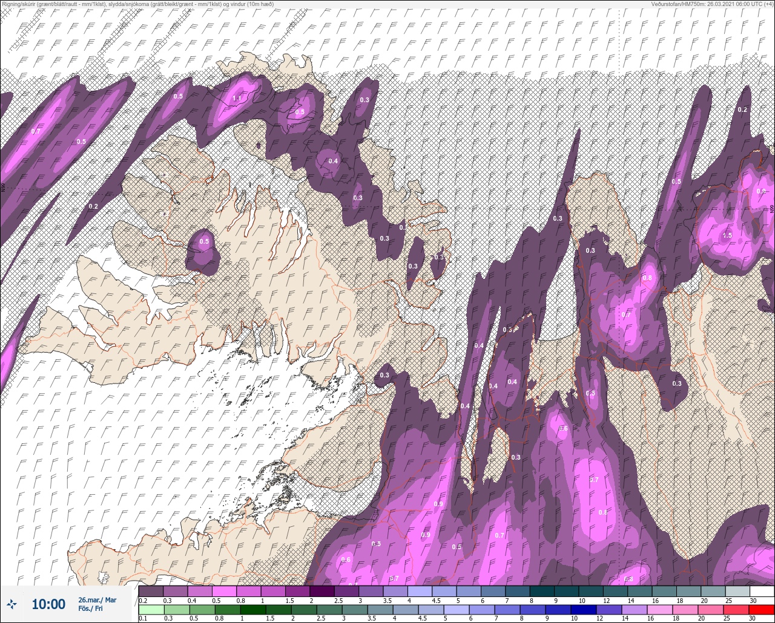775x623 pixels.
Task: Select dark teal top-row swatch labeled 8
Action: tap(542, 591)
